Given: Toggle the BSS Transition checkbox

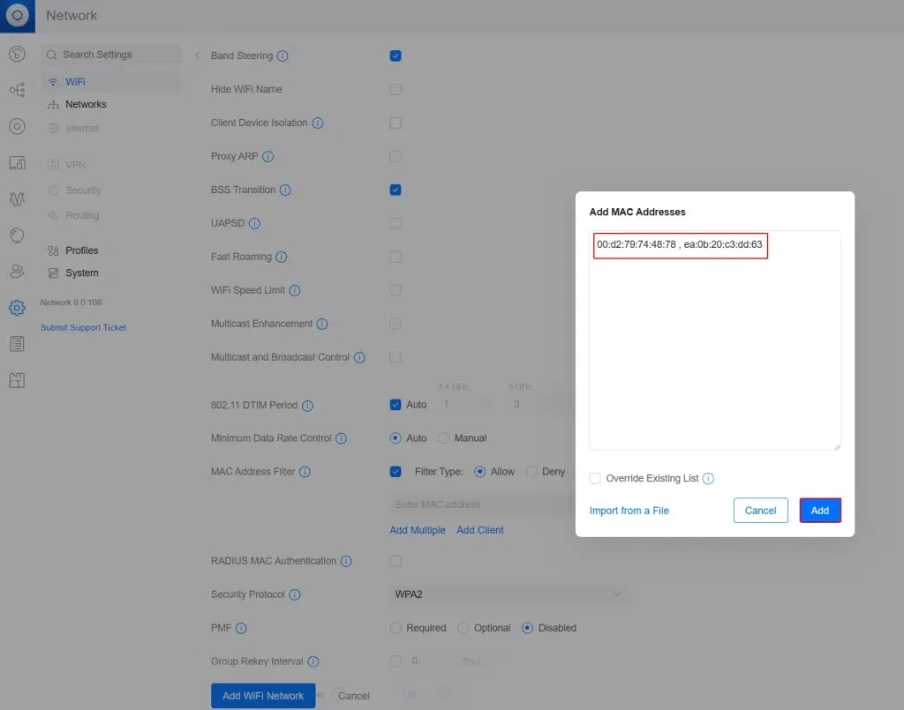Looking at the screenshot, I should pyautogui.click(x=395, y=190).
